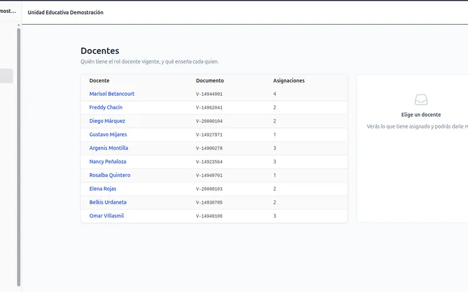Select docente Omar Villasmil
468x292 pixels.
point(106,215)
